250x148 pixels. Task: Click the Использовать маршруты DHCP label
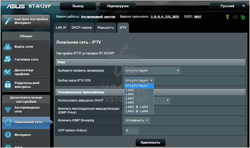click(81, 100)
